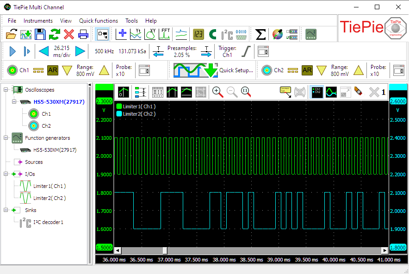The image size is (409, 274).
Task: Toggle Ch1 auto ranging (AR) button
Action: point(53,70)
